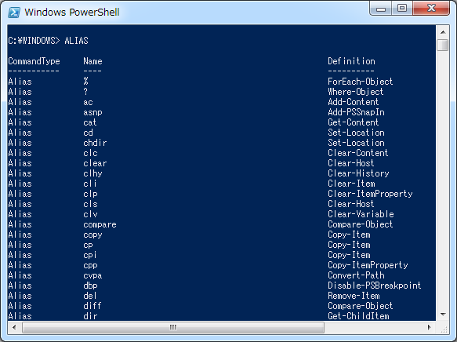Click the chdir alias name
Image resolution: width=457 pixels, height=342 pixels.
tap(95, 143)
